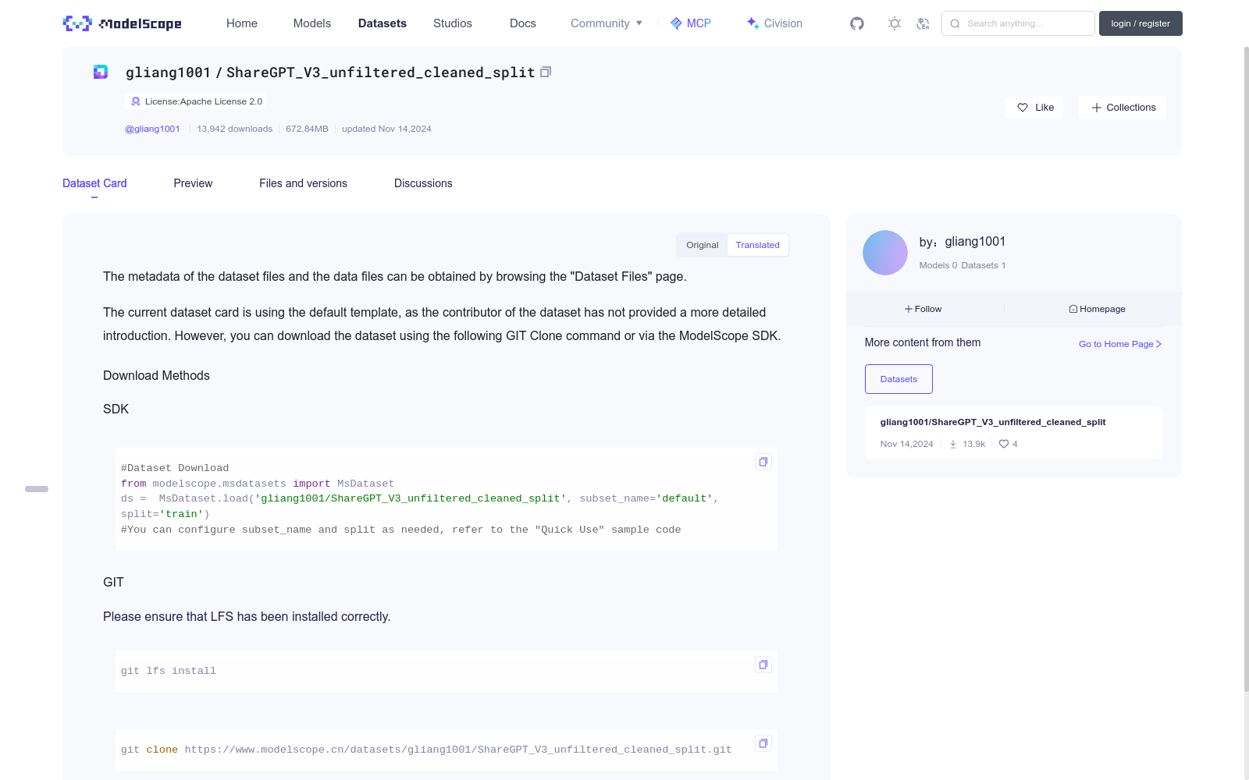Click the Apache license badge
This screenshot has height=780, width=1249.
pyautogui.click(x=196, y=101)
